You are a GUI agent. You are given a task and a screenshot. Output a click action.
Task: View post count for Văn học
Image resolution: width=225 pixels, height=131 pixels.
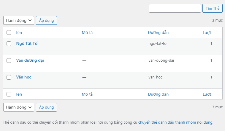point(211,77)
